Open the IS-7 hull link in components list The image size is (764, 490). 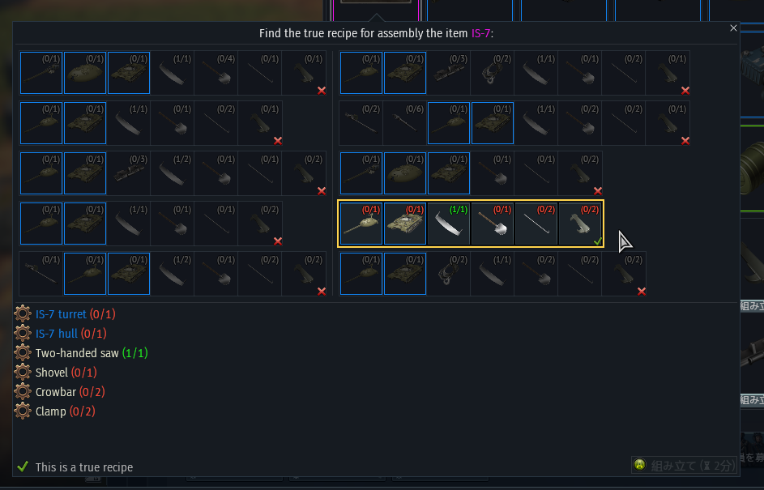(x=57, y=334)
